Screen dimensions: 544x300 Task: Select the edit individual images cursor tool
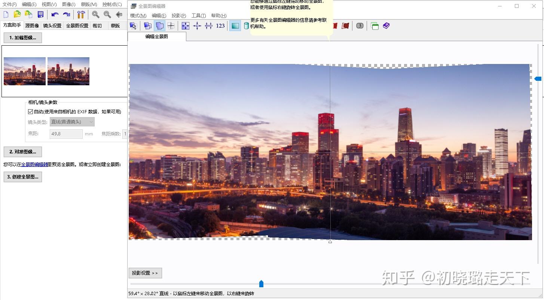tap(133, 26)
